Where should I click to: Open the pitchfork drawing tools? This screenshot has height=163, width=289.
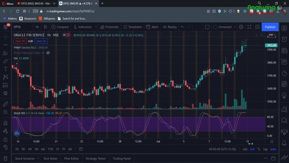(x=5, y=53)
